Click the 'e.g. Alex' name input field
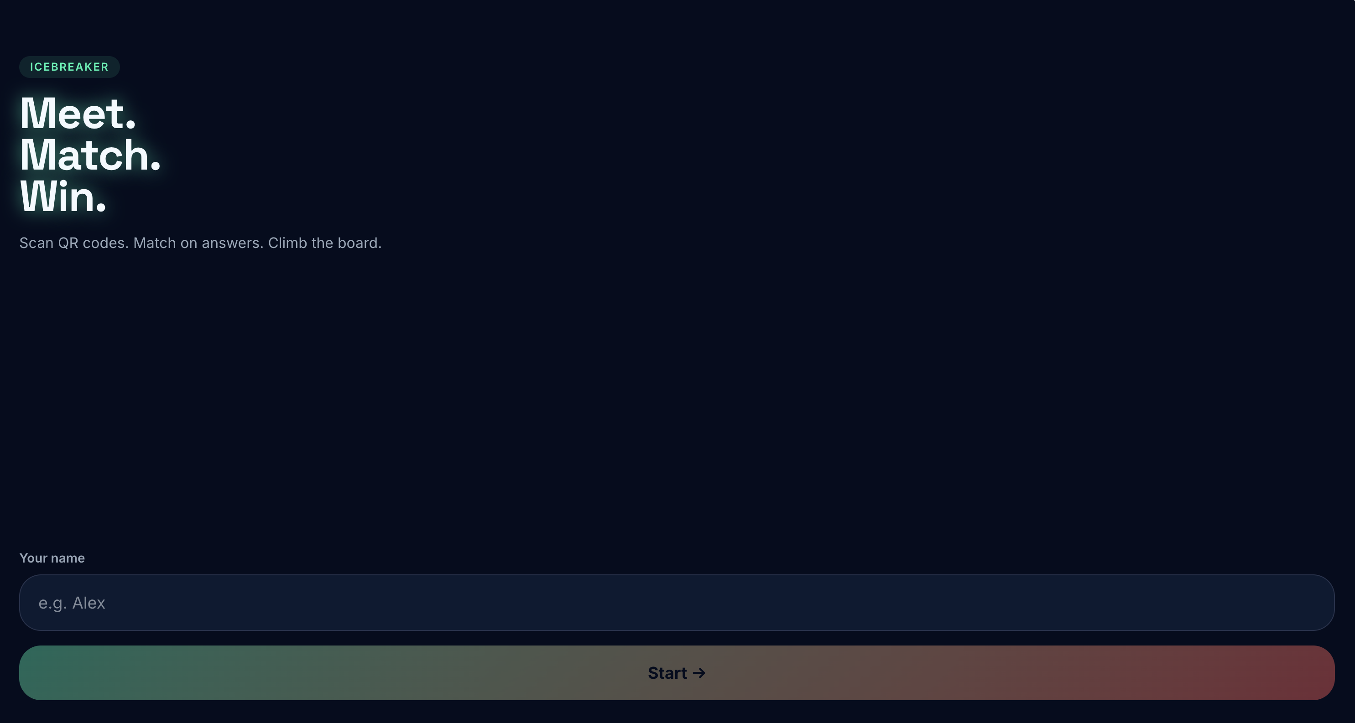 [677, 603]
